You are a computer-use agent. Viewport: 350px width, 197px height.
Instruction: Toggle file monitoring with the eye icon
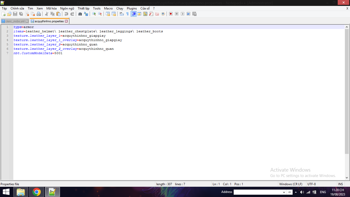(x=163, y=14)
